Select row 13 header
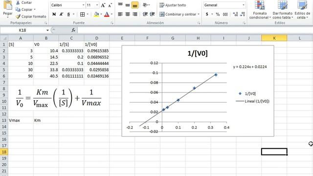The height and width of the screenshot is (176, 313). [4, 120]
